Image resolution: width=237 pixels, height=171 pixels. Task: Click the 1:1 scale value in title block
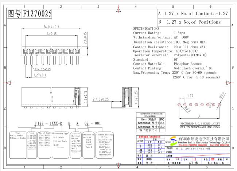(x=194, y=159)
